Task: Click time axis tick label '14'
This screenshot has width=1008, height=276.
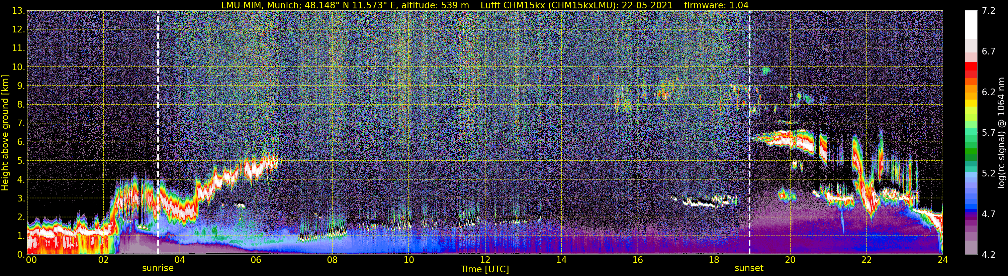Action: coord(561,260)
